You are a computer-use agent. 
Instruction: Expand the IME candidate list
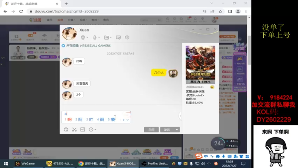128,119
